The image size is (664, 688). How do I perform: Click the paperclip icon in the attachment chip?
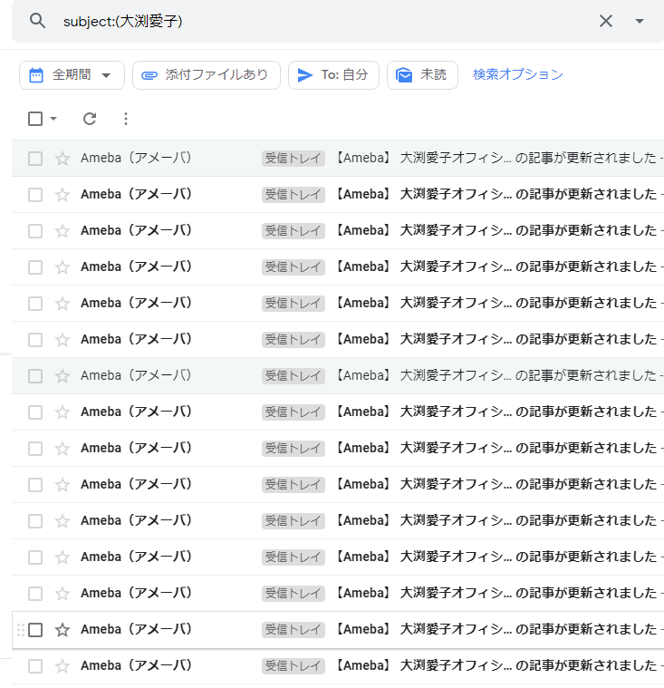pos(149,75)
